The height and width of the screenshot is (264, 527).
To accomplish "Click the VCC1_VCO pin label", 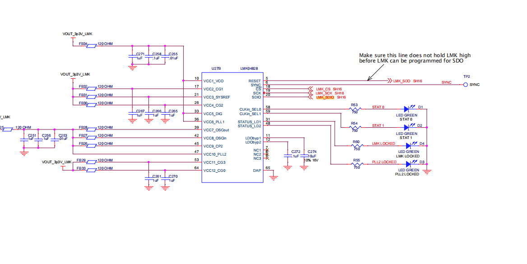I will [x=213, y=81].
